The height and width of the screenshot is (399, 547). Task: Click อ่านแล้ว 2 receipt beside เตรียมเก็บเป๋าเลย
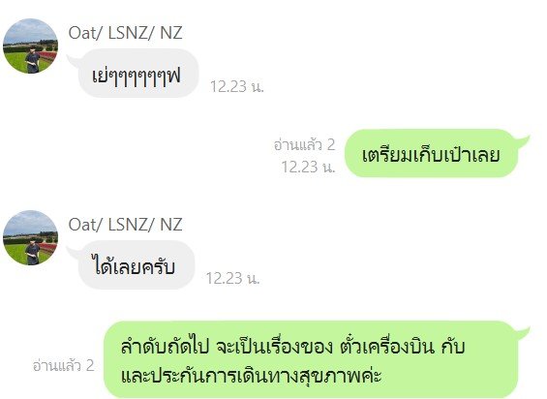tap(304, 144)
